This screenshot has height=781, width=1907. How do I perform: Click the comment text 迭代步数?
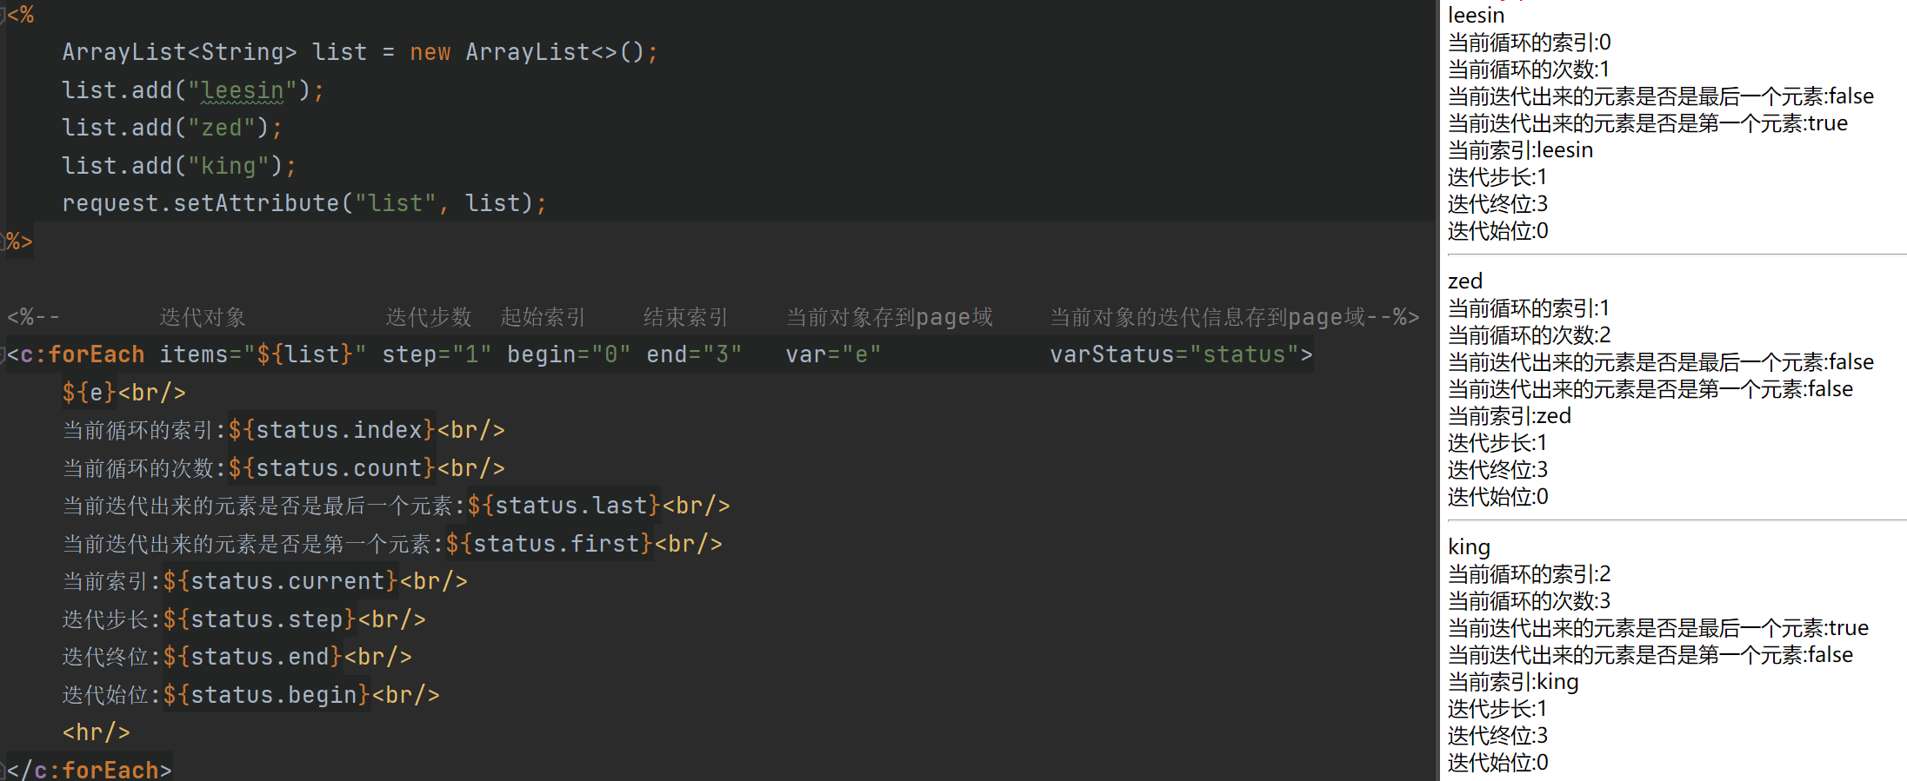click(428, 317)
